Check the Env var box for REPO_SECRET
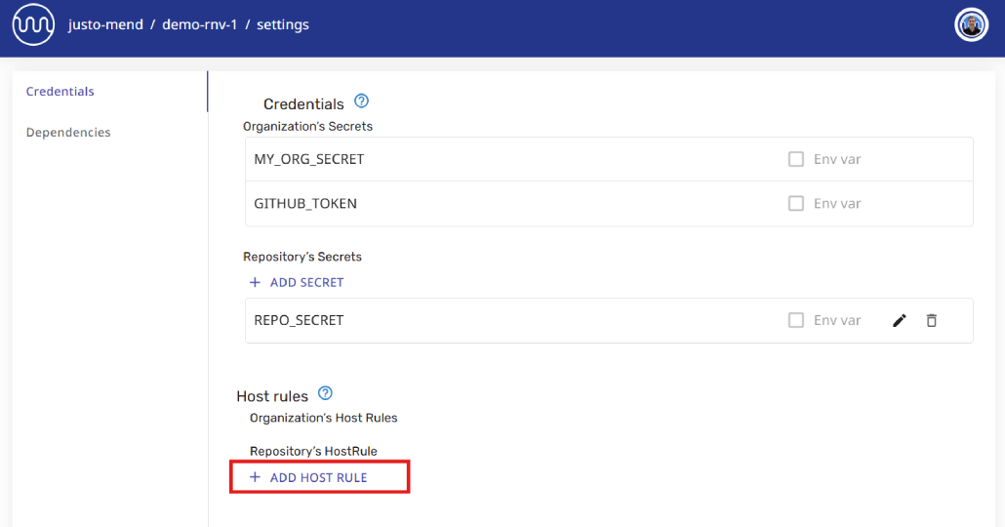 tap(796, 320)
